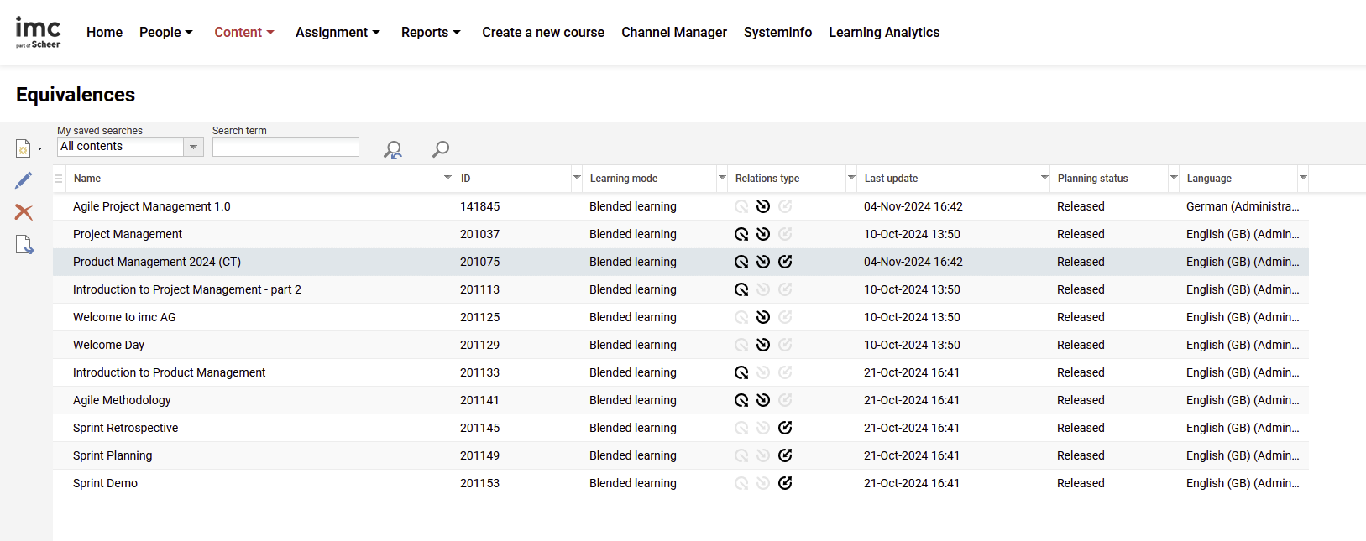Viewport: 1366px width, 541px height.
Task: Click the reset search magnifier icon
Action: 392,149
